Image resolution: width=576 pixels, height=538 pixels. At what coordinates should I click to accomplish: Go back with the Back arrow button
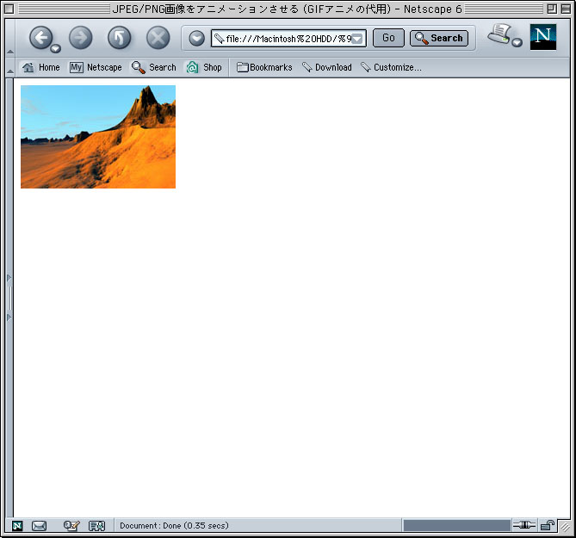coord(40,38)
